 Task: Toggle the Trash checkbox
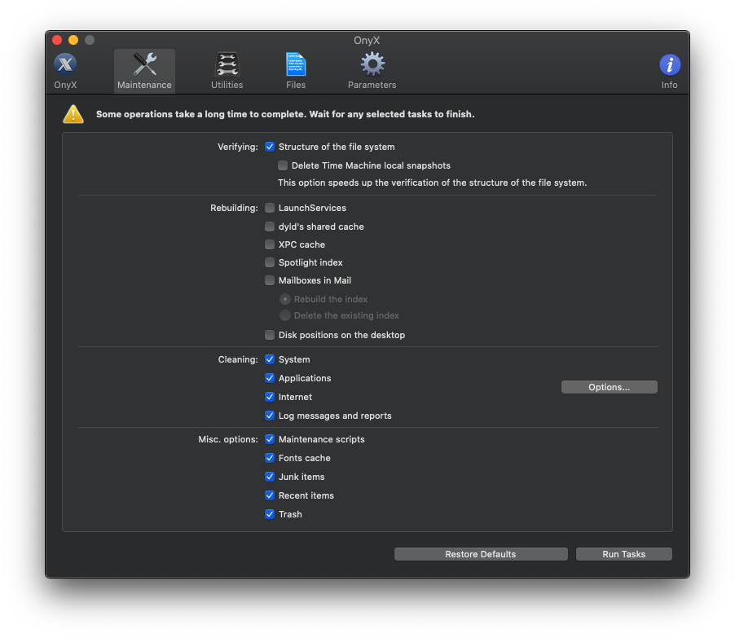(x=270, y=514)
